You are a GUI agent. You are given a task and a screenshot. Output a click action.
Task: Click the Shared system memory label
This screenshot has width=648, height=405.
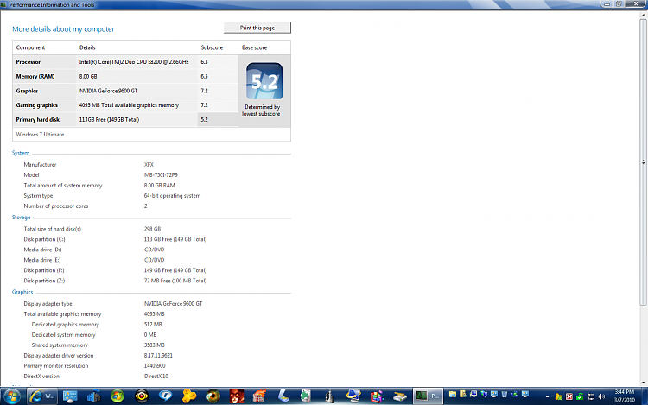point(60,345)
